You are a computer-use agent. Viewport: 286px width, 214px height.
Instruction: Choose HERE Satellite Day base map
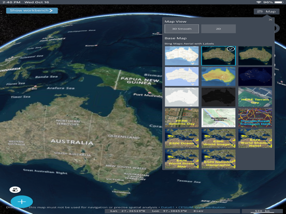click(182, 118)
